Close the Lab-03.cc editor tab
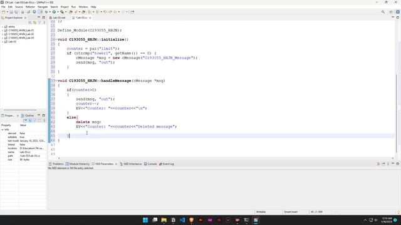This screenshot has width=401, height=225. tap(90, 18)
